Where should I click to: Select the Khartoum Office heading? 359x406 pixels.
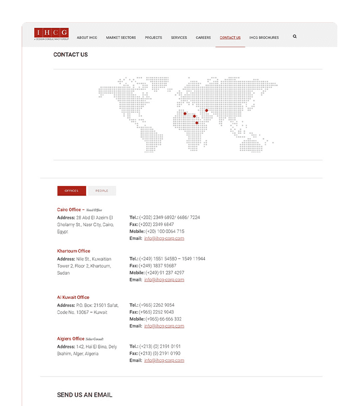(73, 251)
